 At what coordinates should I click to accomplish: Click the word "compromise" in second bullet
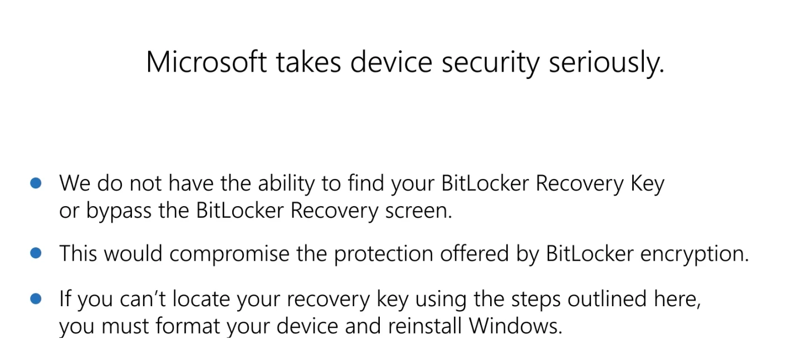(229, 253)
